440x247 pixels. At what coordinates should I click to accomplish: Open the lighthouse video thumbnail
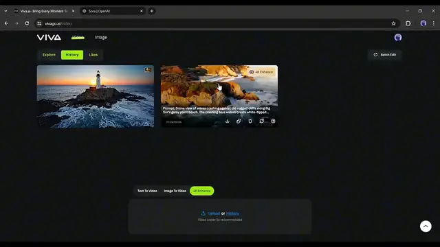pyautogui.click(x=96, y=96)
